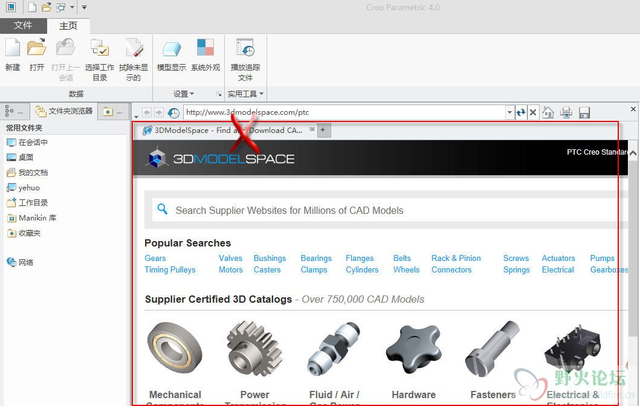This screenshot has width=640, height=406.
Task: Click the Creo application icon at top-left
Action: 11,7
